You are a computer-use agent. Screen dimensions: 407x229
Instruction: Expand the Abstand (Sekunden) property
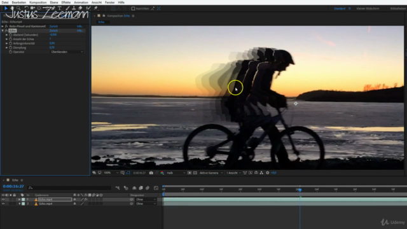click(x=7, y=35)
